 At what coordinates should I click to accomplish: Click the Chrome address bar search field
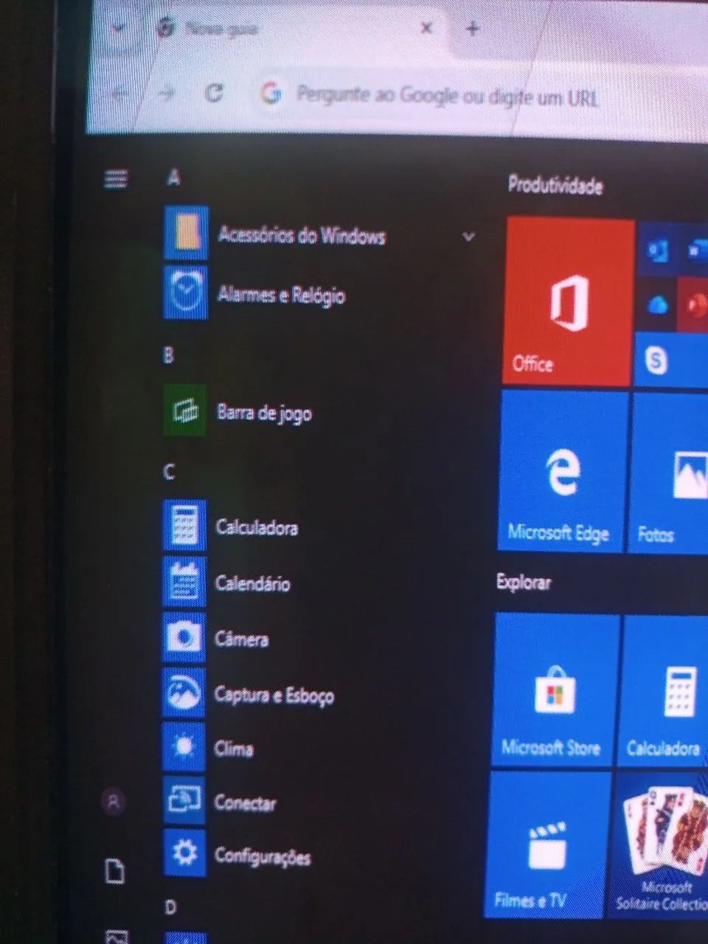[x=478, y=96]
